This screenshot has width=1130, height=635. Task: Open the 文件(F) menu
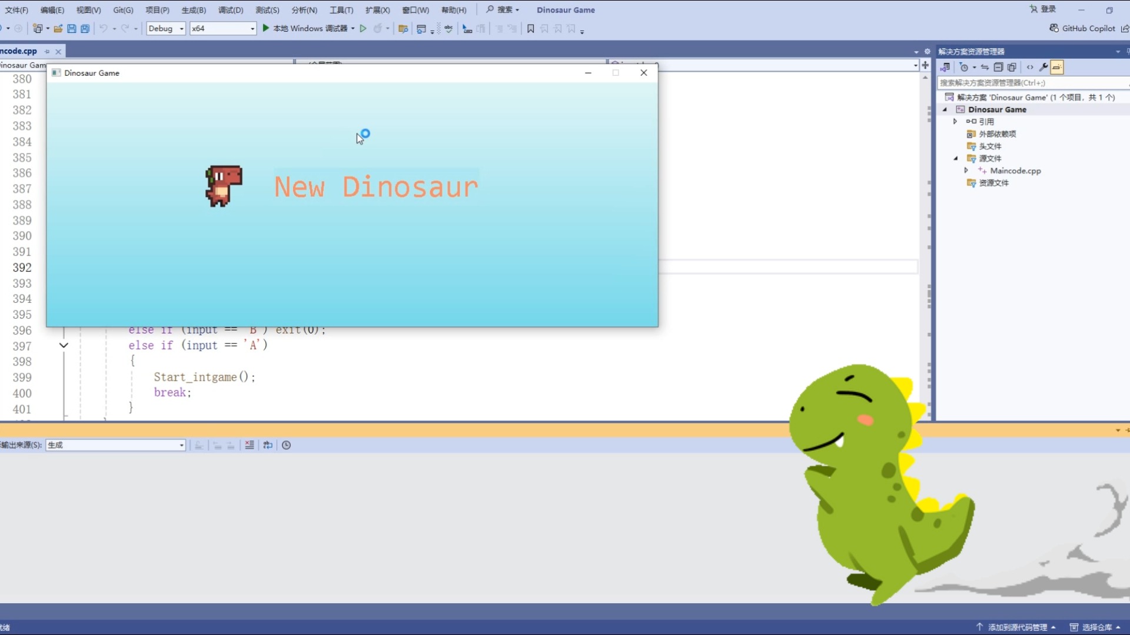click(16, 10)
